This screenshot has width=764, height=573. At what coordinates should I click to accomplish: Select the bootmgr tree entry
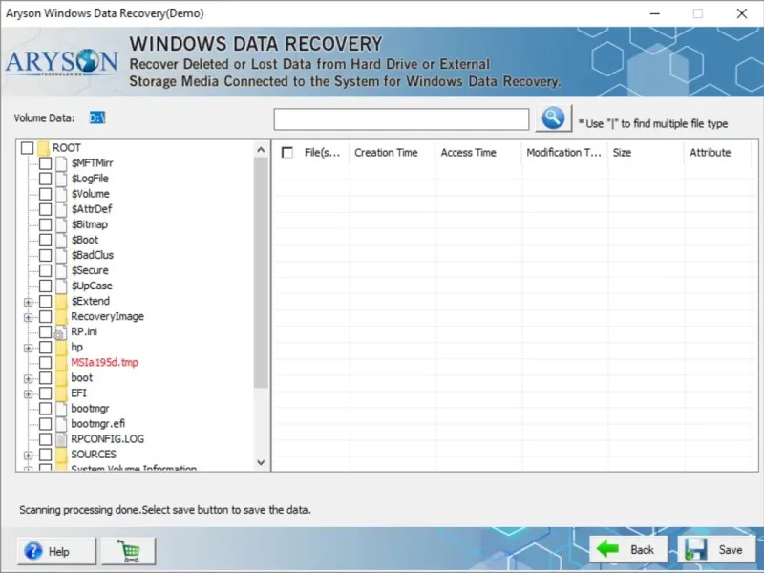(90, 409)
